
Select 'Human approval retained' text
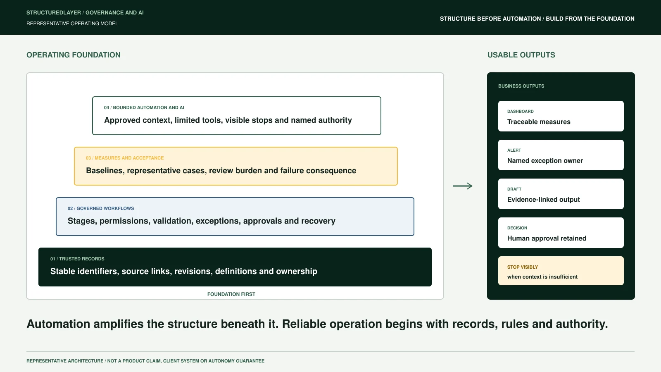point(547,238)
